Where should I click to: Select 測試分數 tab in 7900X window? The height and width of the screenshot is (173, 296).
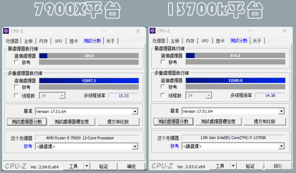point(92,41)
